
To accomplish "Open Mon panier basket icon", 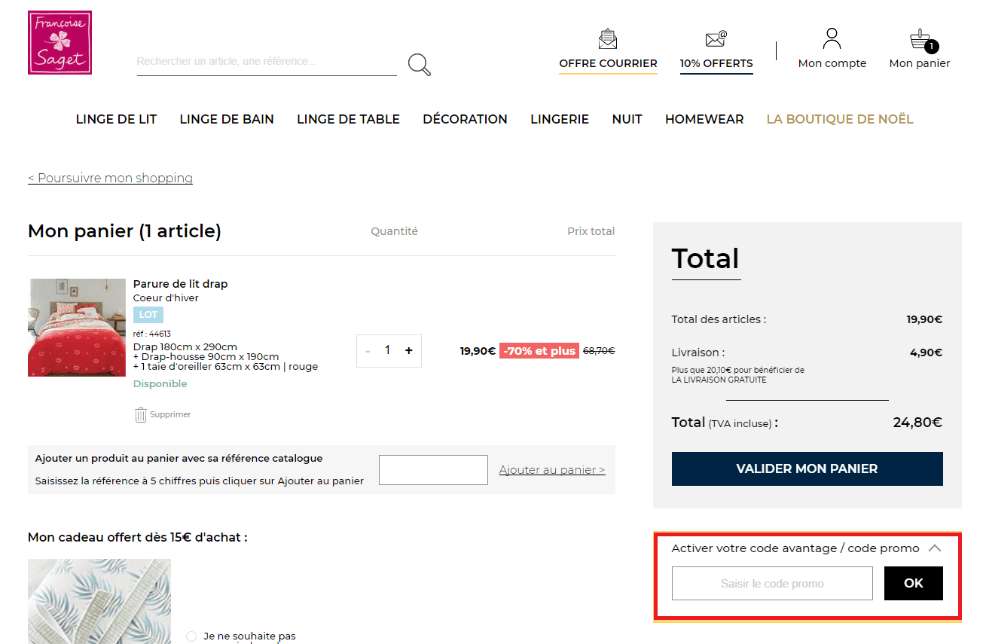I will [x=920, y=41].
